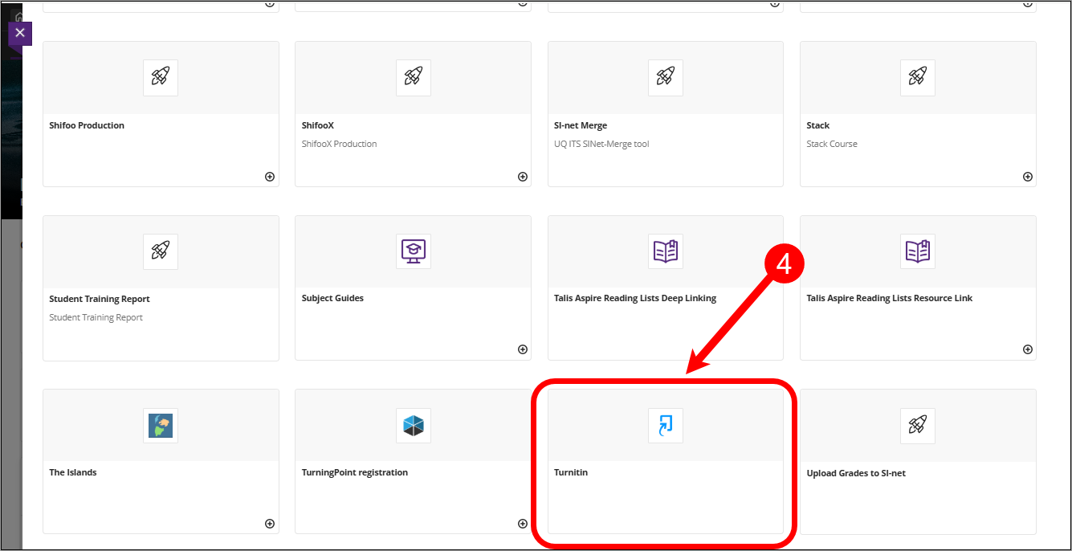Viewport: 1072px width, 551px height.
Task: Close the tools panel with the X
Action: [x=20, y=33]
